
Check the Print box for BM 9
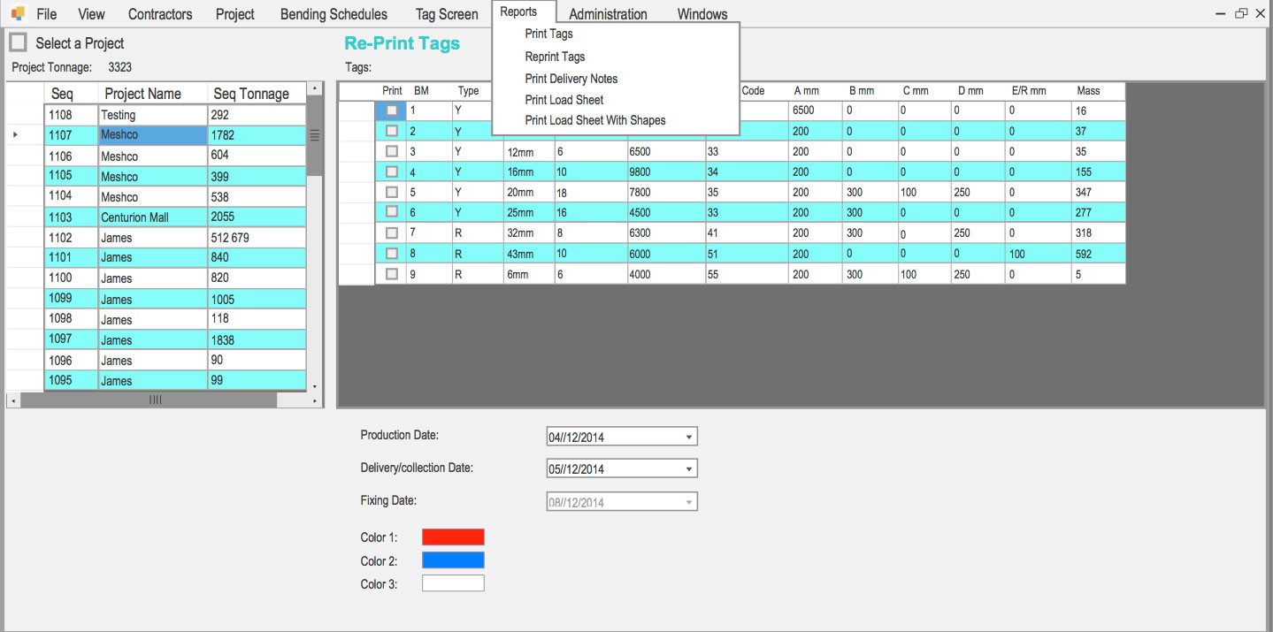391,273
